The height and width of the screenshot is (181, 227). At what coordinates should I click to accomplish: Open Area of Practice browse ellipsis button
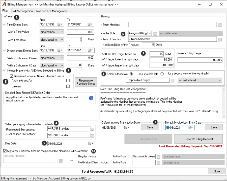[x=220, y=40]
